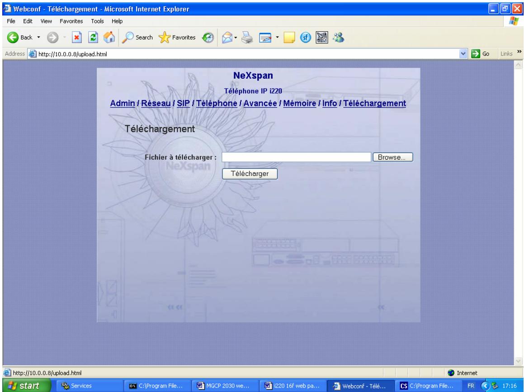Click the Fichier à télécharger input field
The width and height of the screenshot is (524, 392).
(296, 157)
